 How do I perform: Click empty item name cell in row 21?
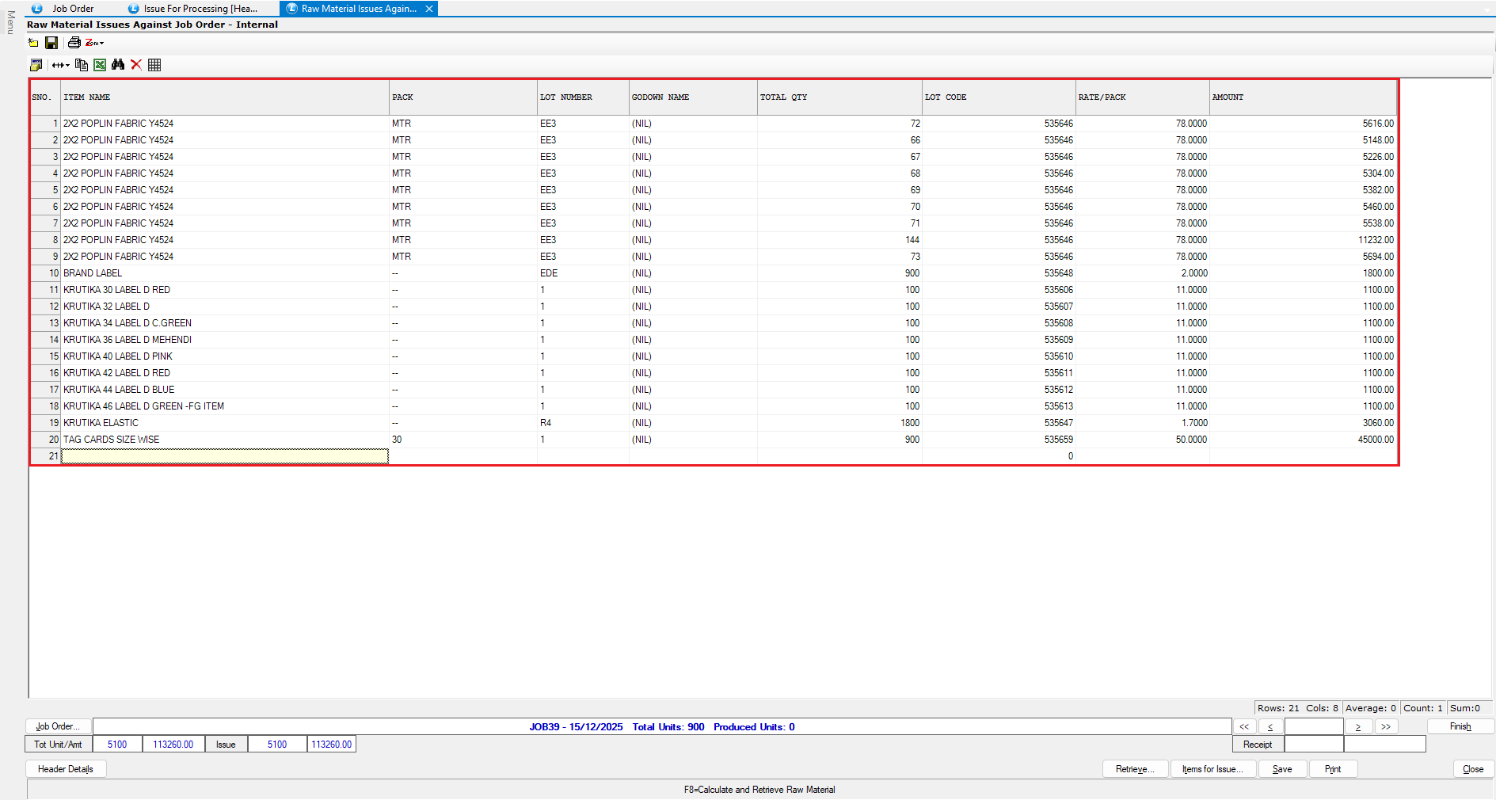[x=225, y=456]
